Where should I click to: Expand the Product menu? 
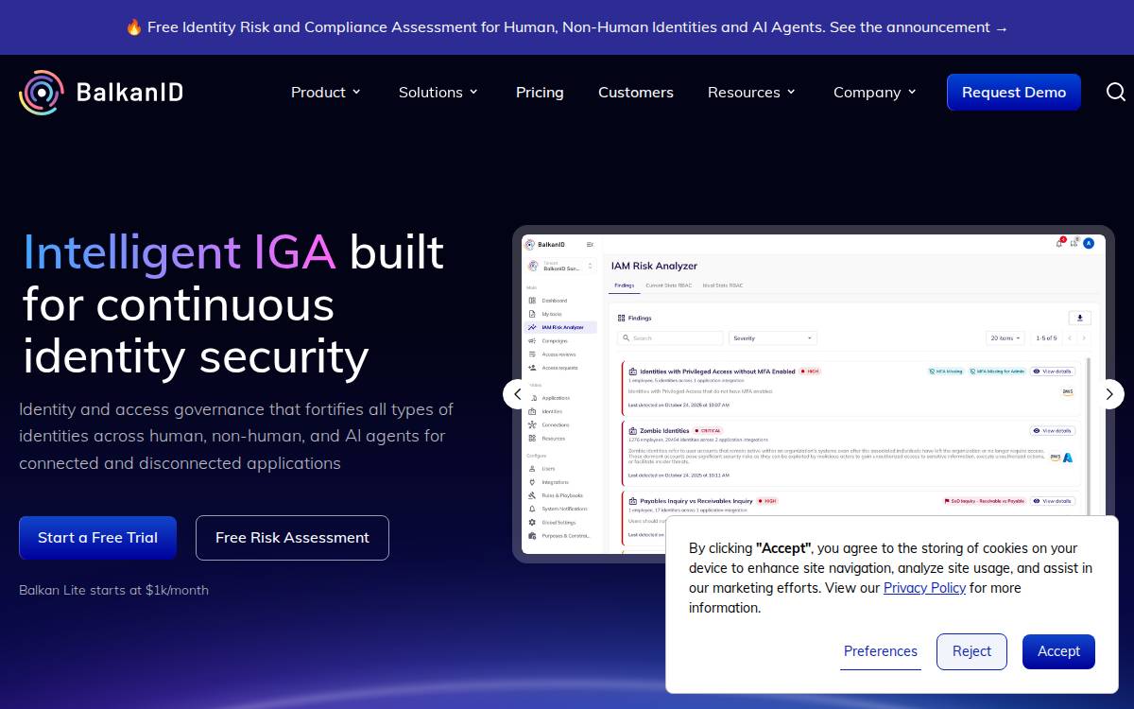[x=326, y=92]
